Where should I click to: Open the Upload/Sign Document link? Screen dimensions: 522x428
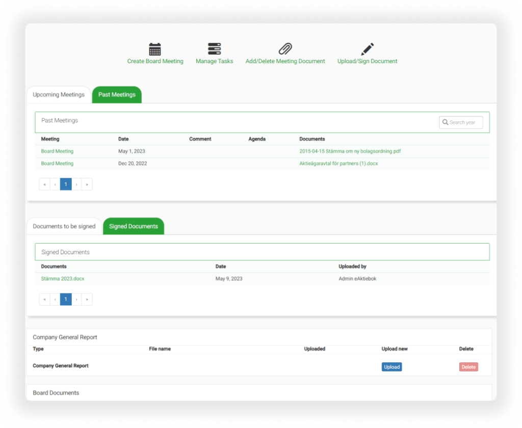point(367,61)
